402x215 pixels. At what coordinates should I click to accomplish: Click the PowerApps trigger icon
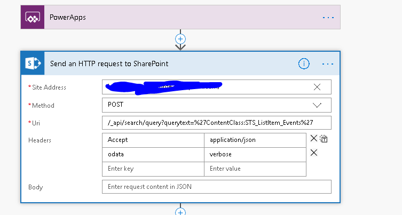click(x=33, y=17)
